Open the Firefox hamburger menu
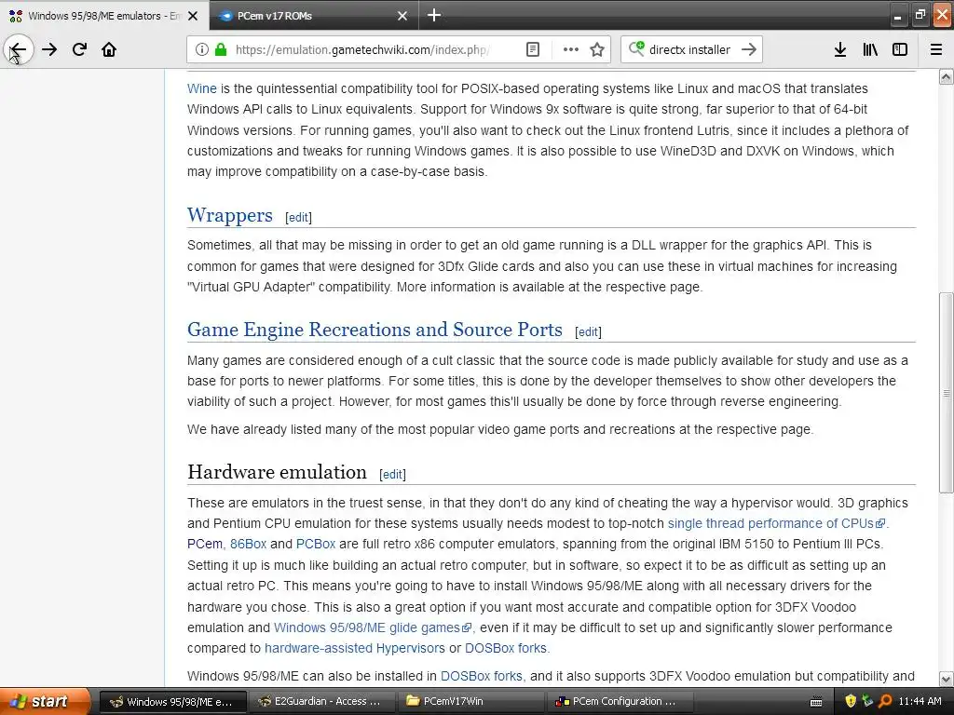The height and width of the screenshot is (715, 954). pyautogui.click(x=936, y=50)
